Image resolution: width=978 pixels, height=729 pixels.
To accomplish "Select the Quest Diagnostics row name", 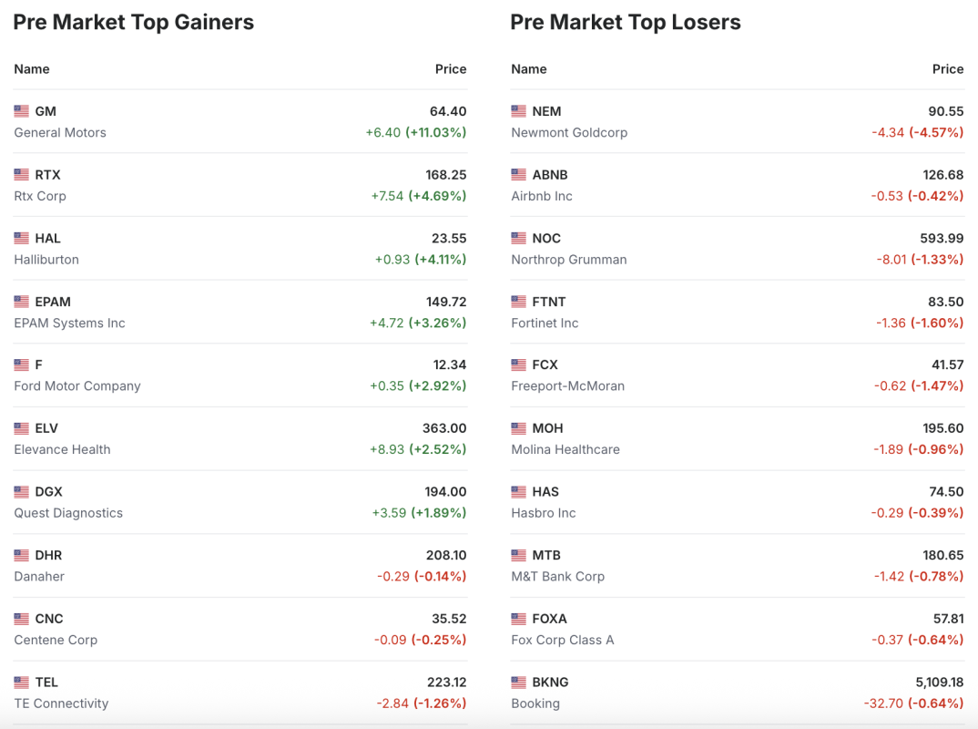I will click(68, 513).
